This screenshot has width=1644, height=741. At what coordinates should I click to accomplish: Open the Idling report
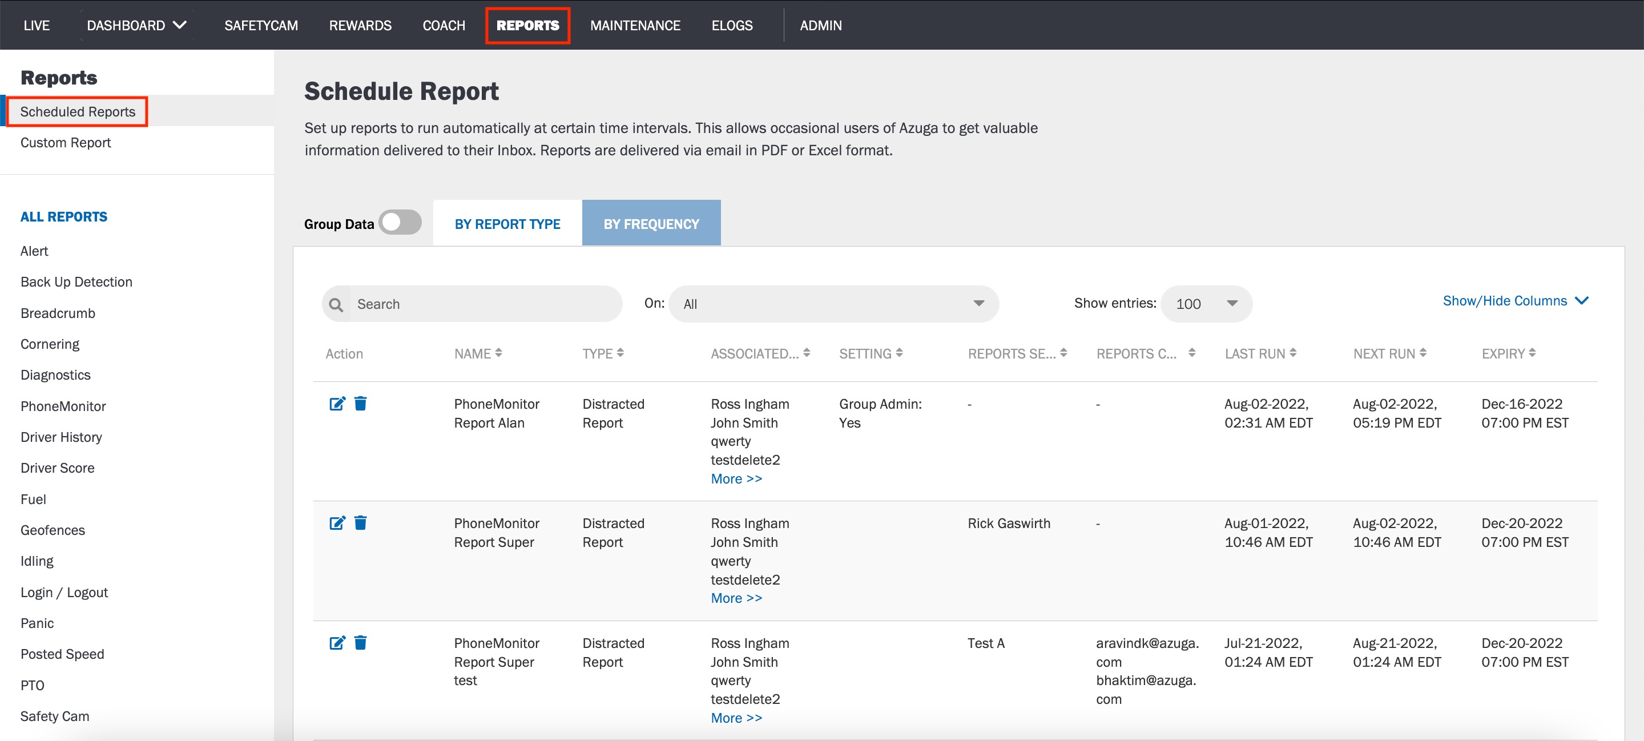(x=37, y=561)
